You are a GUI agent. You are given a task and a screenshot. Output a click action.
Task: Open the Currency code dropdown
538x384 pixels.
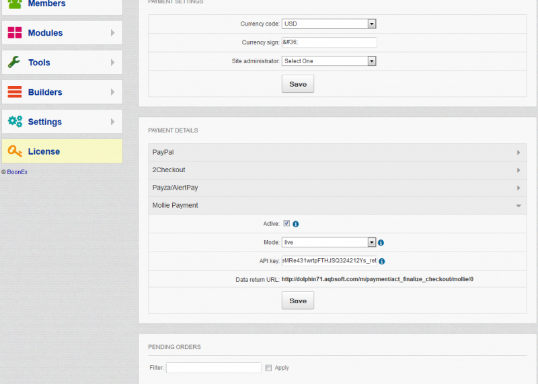click(x=329, y=24)
